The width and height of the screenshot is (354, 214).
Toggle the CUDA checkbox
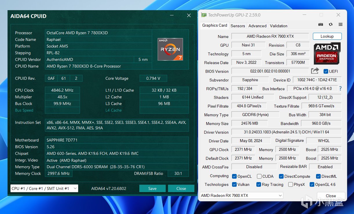tap(259, 176)
